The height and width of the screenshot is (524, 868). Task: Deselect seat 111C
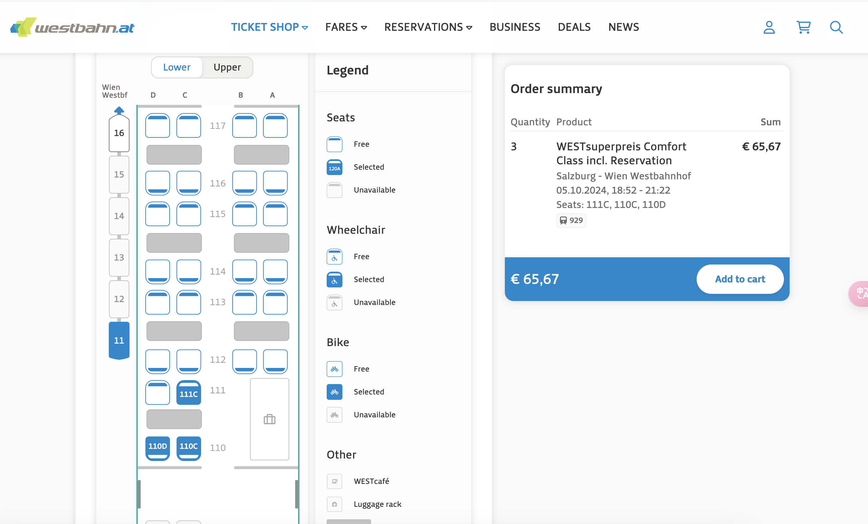[189, 393]
